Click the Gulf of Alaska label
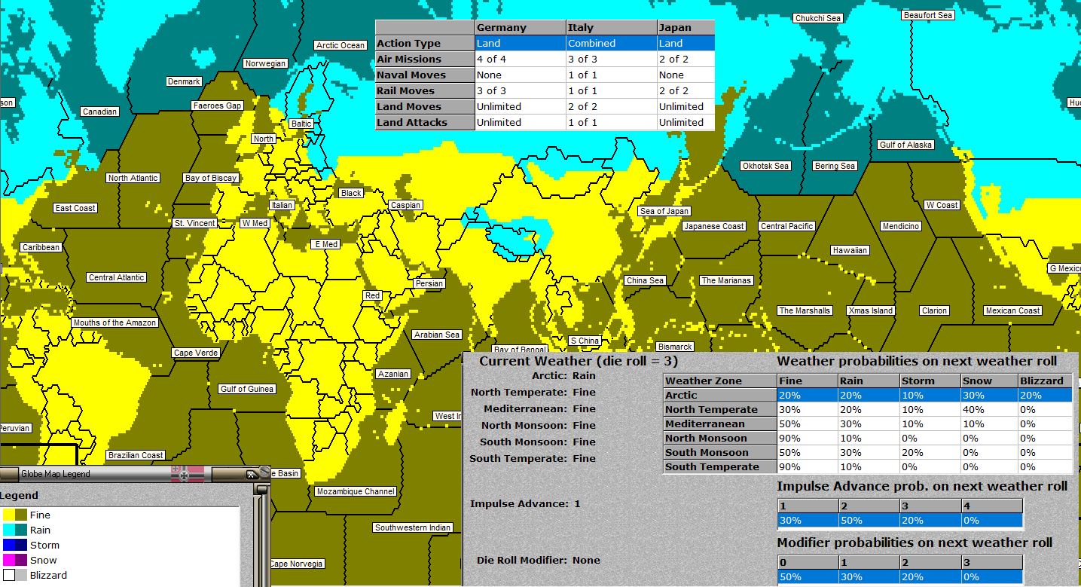 click(905, 145)
